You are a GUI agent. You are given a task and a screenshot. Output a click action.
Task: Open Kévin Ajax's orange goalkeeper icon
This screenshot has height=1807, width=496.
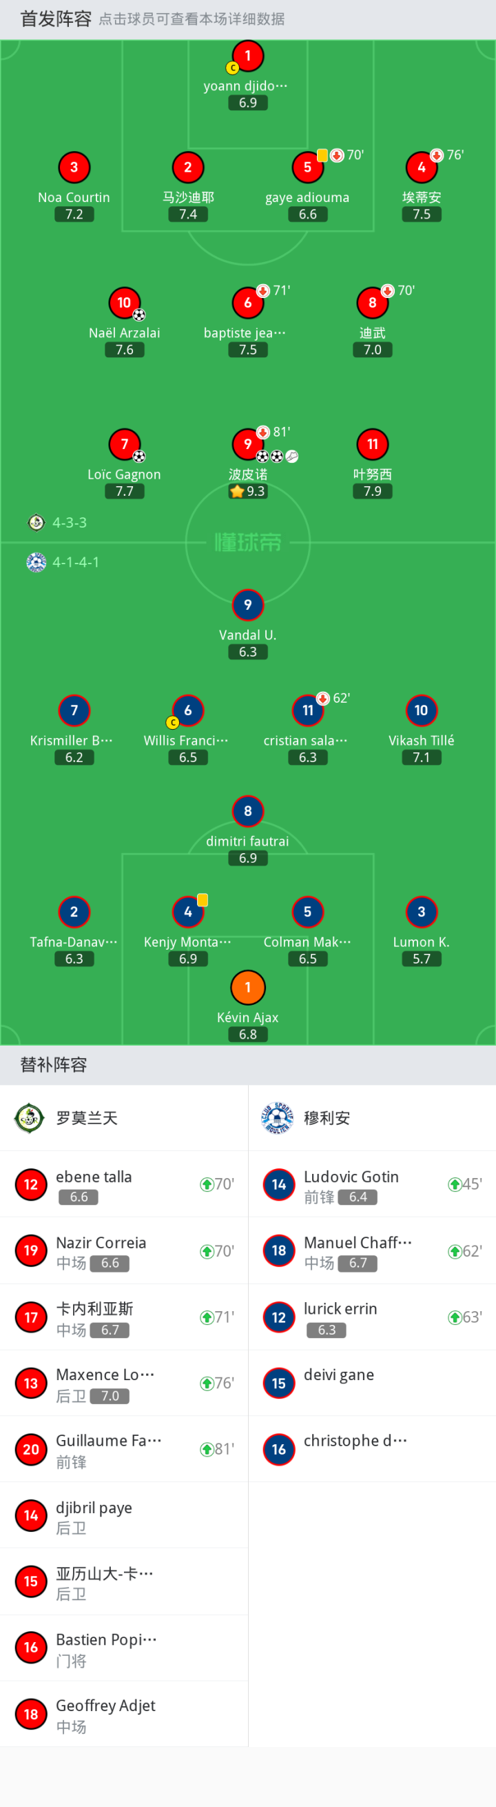[247, 987]
